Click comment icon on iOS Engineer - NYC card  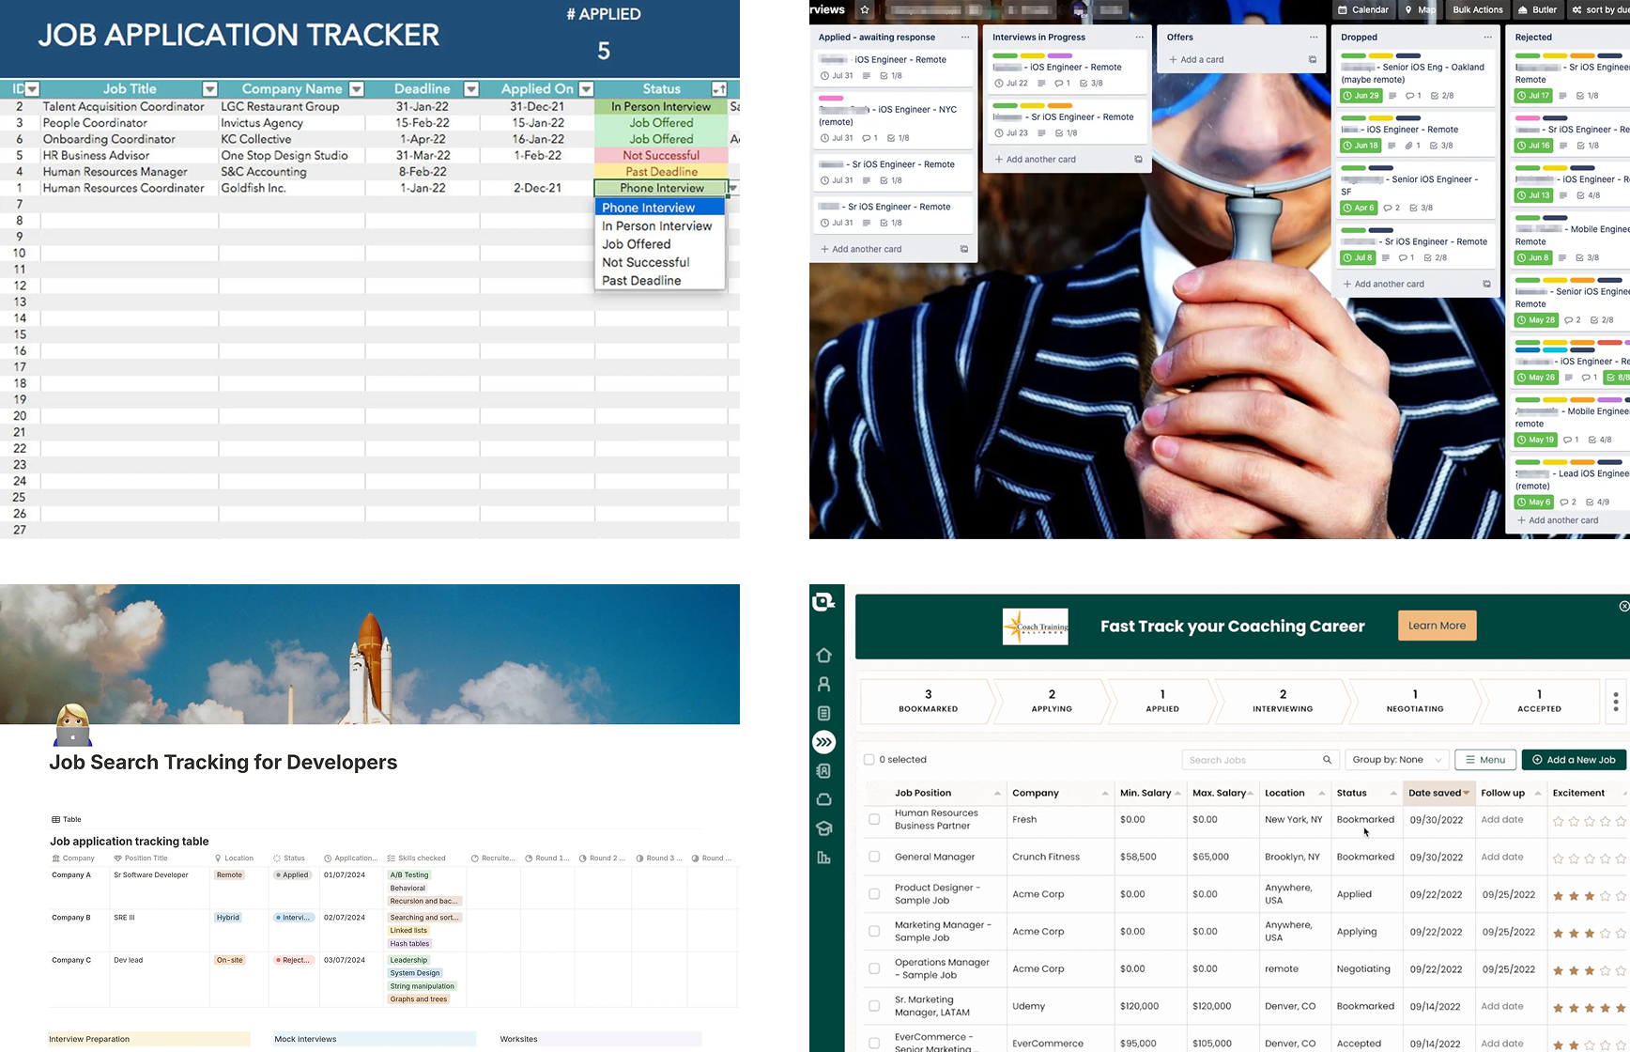point(866,138)
